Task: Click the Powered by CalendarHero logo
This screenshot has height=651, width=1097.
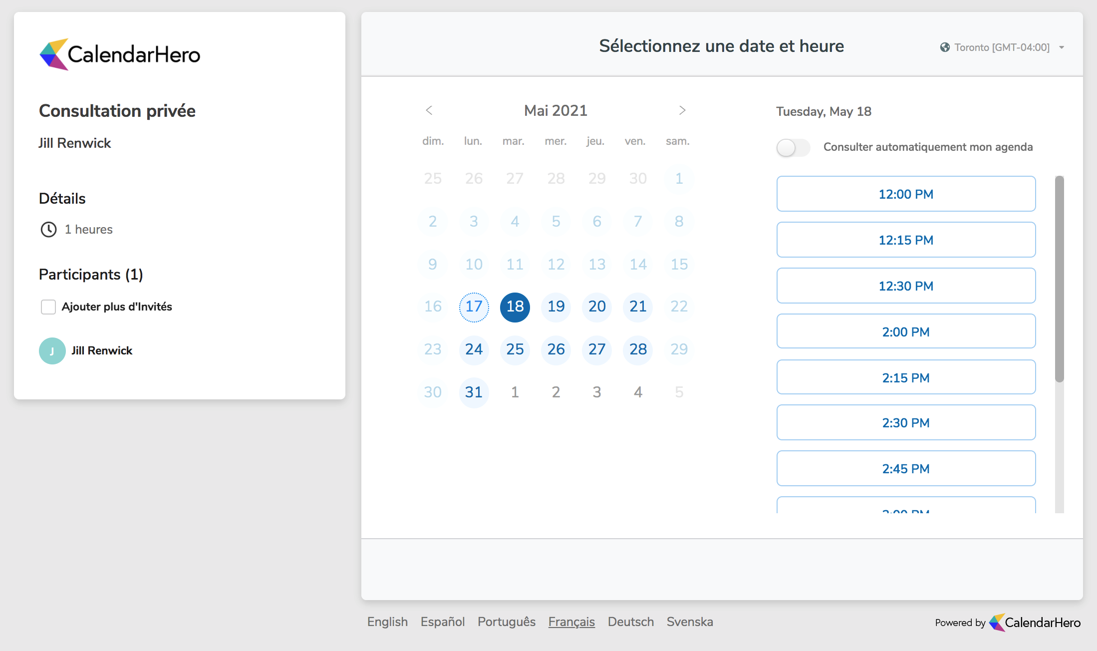Action: click(x=1034, y=622)
